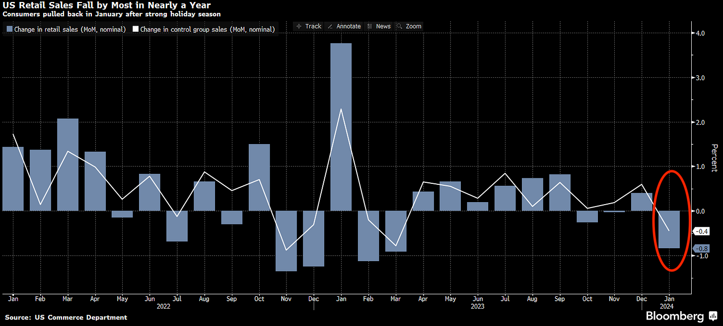Click the white control group legend swatch
This screenshot has height=326, width=723.
coord(136,30)
